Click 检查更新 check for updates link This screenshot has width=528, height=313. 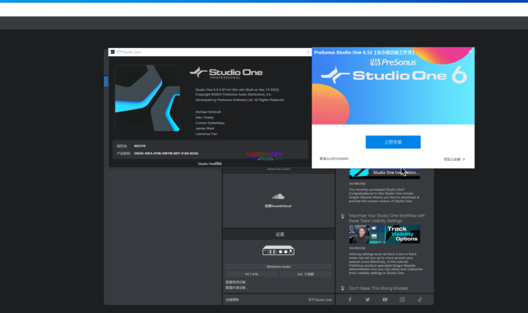coord(232,300)
